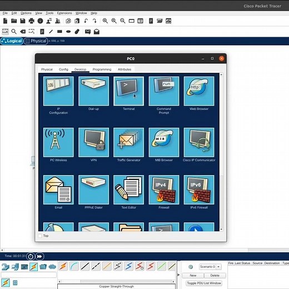Click the Add Complex PDU open envelope
Screen dimensions: 289x289
click(x=97, y=32)
